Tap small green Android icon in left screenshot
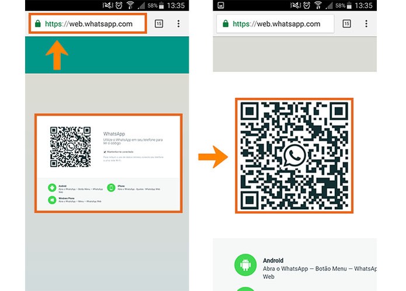406x291 pixels. [x=52, y=188]
